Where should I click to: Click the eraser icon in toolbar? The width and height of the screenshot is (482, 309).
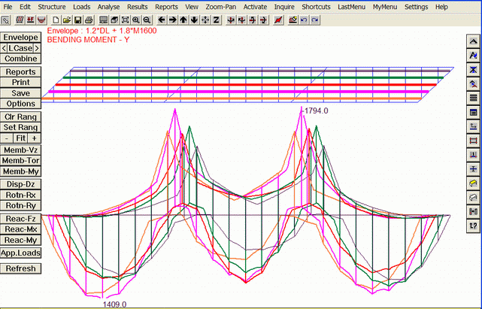pos(293,20)
